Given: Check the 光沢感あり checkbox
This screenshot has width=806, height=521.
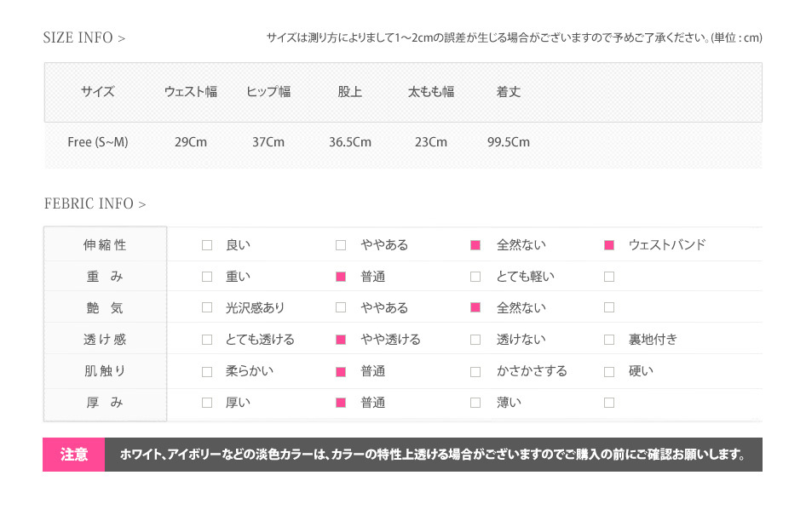Looking at the screenshot, I should [x=207, y=308].
